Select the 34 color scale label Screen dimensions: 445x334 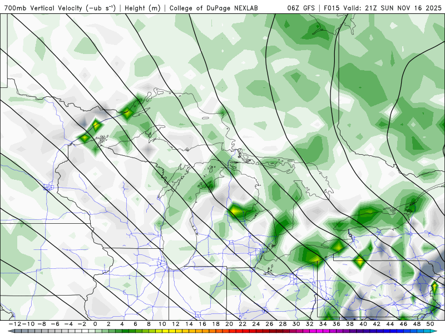tap(323, 324)
